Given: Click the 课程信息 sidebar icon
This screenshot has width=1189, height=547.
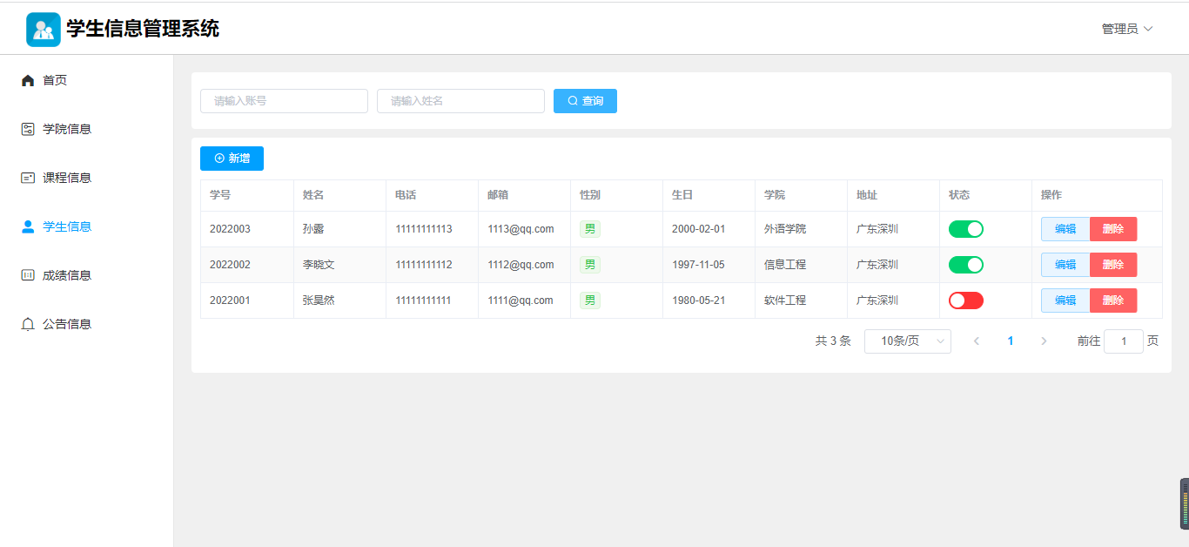Looking at the screenshot, I should [28, 178].
